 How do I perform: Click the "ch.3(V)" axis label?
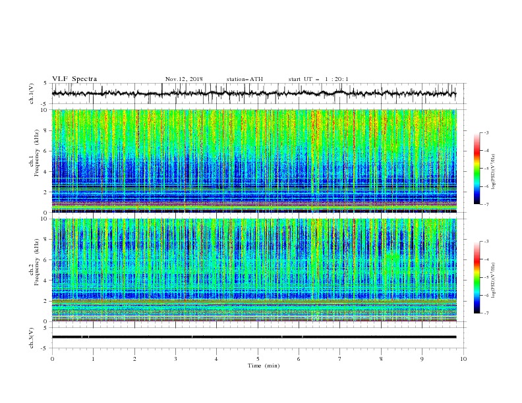pyautogui.click(x=32, y=338)
